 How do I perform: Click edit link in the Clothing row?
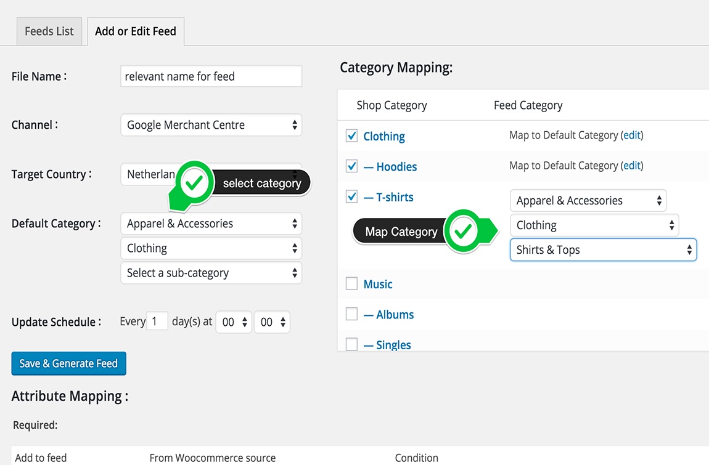[632, 135]
